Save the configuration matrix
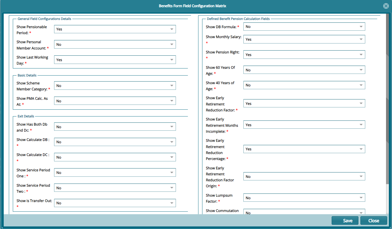392x229 pixels. point(345,220)
